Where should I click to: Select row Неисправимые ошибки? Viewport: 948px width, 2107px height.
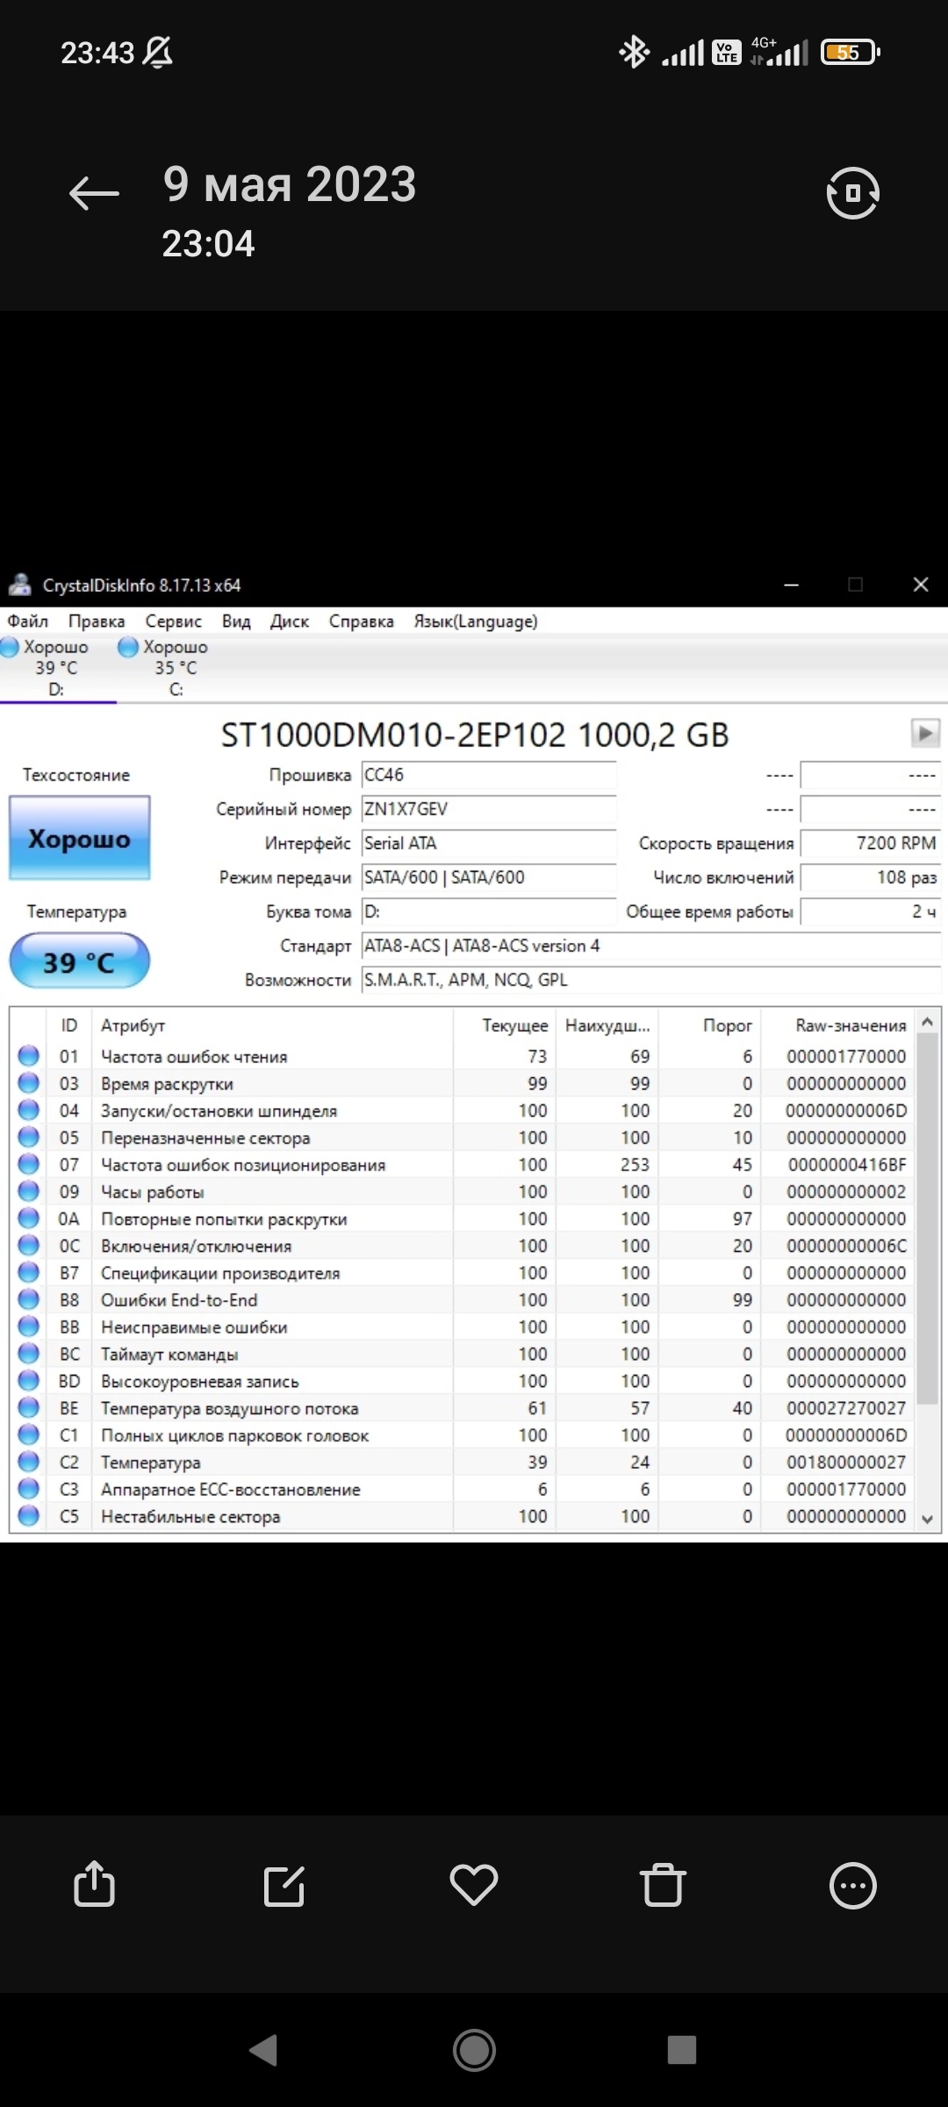pyautogui.click(x=463, y=1327)
